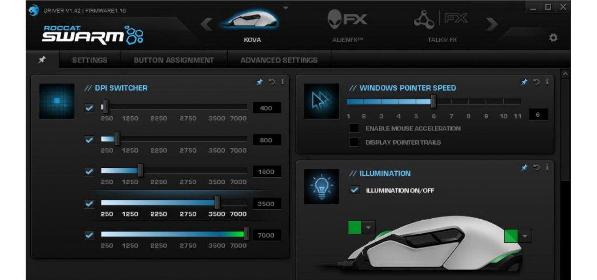Toggle the 800 DPI level checkbox
The height and width of the screenshot is (280, 597).
coord(89,140)
